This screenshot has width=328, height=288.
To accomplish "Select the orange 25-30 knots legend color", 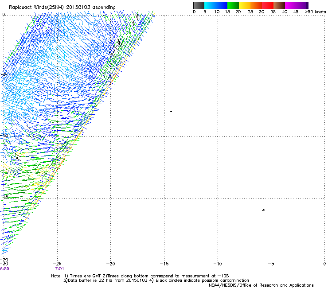I will [x=256, y=5].
